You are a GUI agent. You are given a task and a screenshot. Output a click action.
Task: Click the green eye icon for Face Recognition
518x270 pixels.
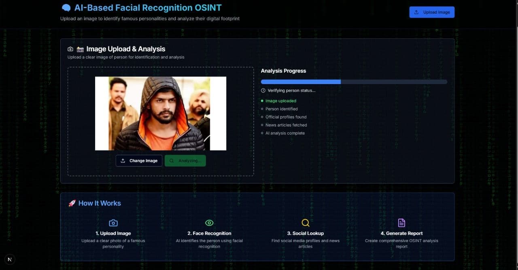pos(209,223)
